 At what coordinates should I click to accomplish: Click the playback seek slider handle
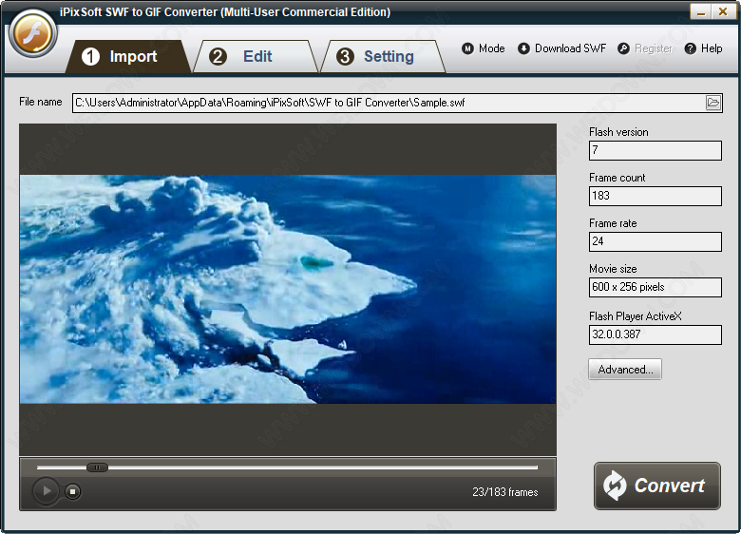coord(97,467)
